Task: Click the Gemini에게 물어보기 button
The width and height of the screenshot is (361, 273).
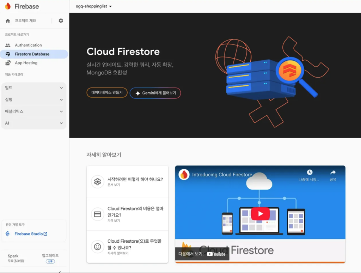Action: click(155, 93)
